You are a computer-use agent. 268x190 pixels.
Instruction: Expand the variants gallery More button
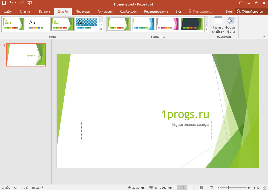(206, 30)
